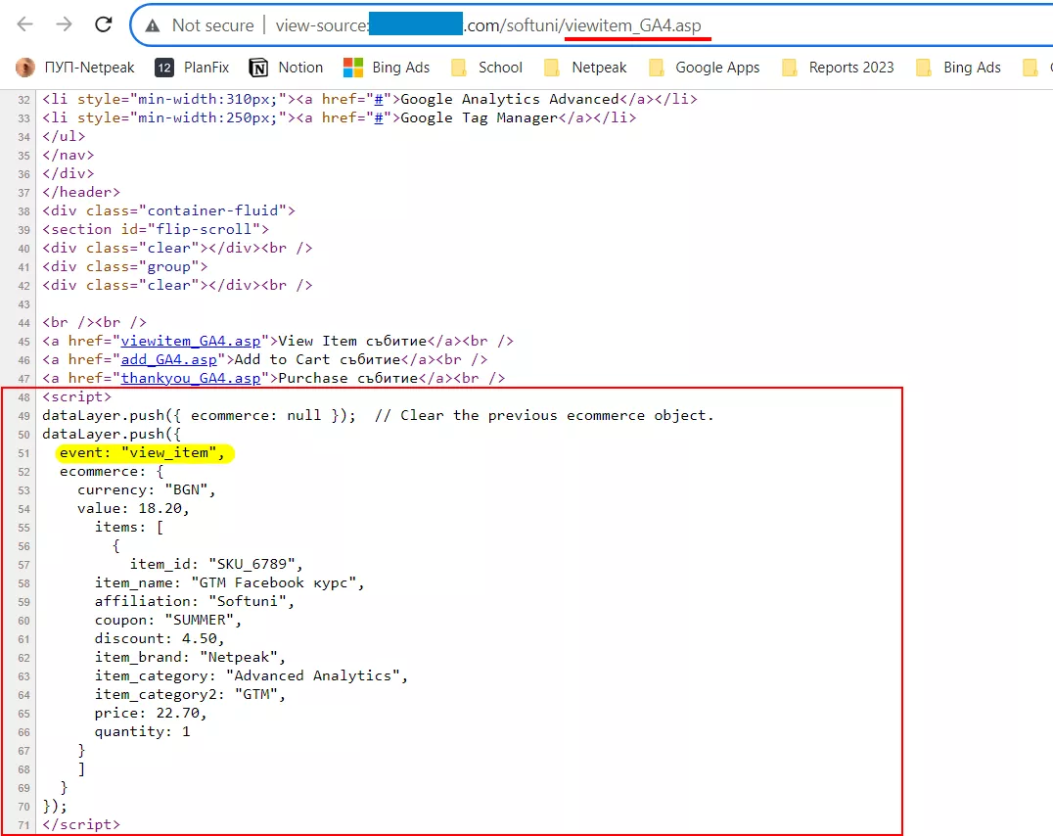Click the Microsoft logo of Bing Ads
Image resolution: width=1053 pixels, height=836 pixels.
point(352,68)
